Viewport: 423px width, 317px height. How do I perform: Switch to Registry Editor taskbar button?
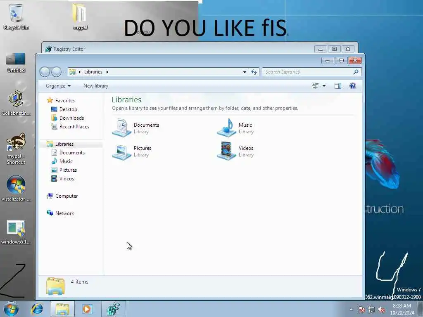[x=113, y=309]
